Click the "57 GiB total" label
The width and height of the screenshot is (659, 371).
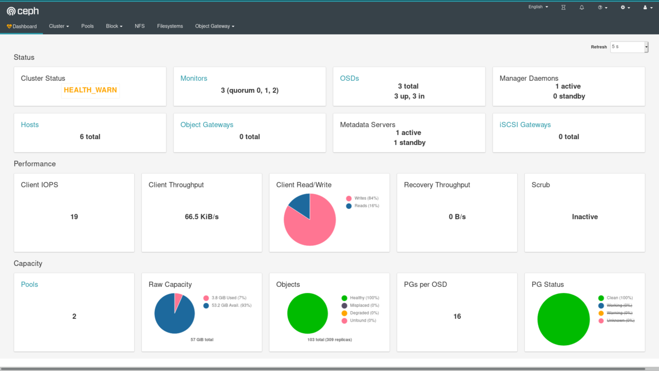click(x=202, y=340)
